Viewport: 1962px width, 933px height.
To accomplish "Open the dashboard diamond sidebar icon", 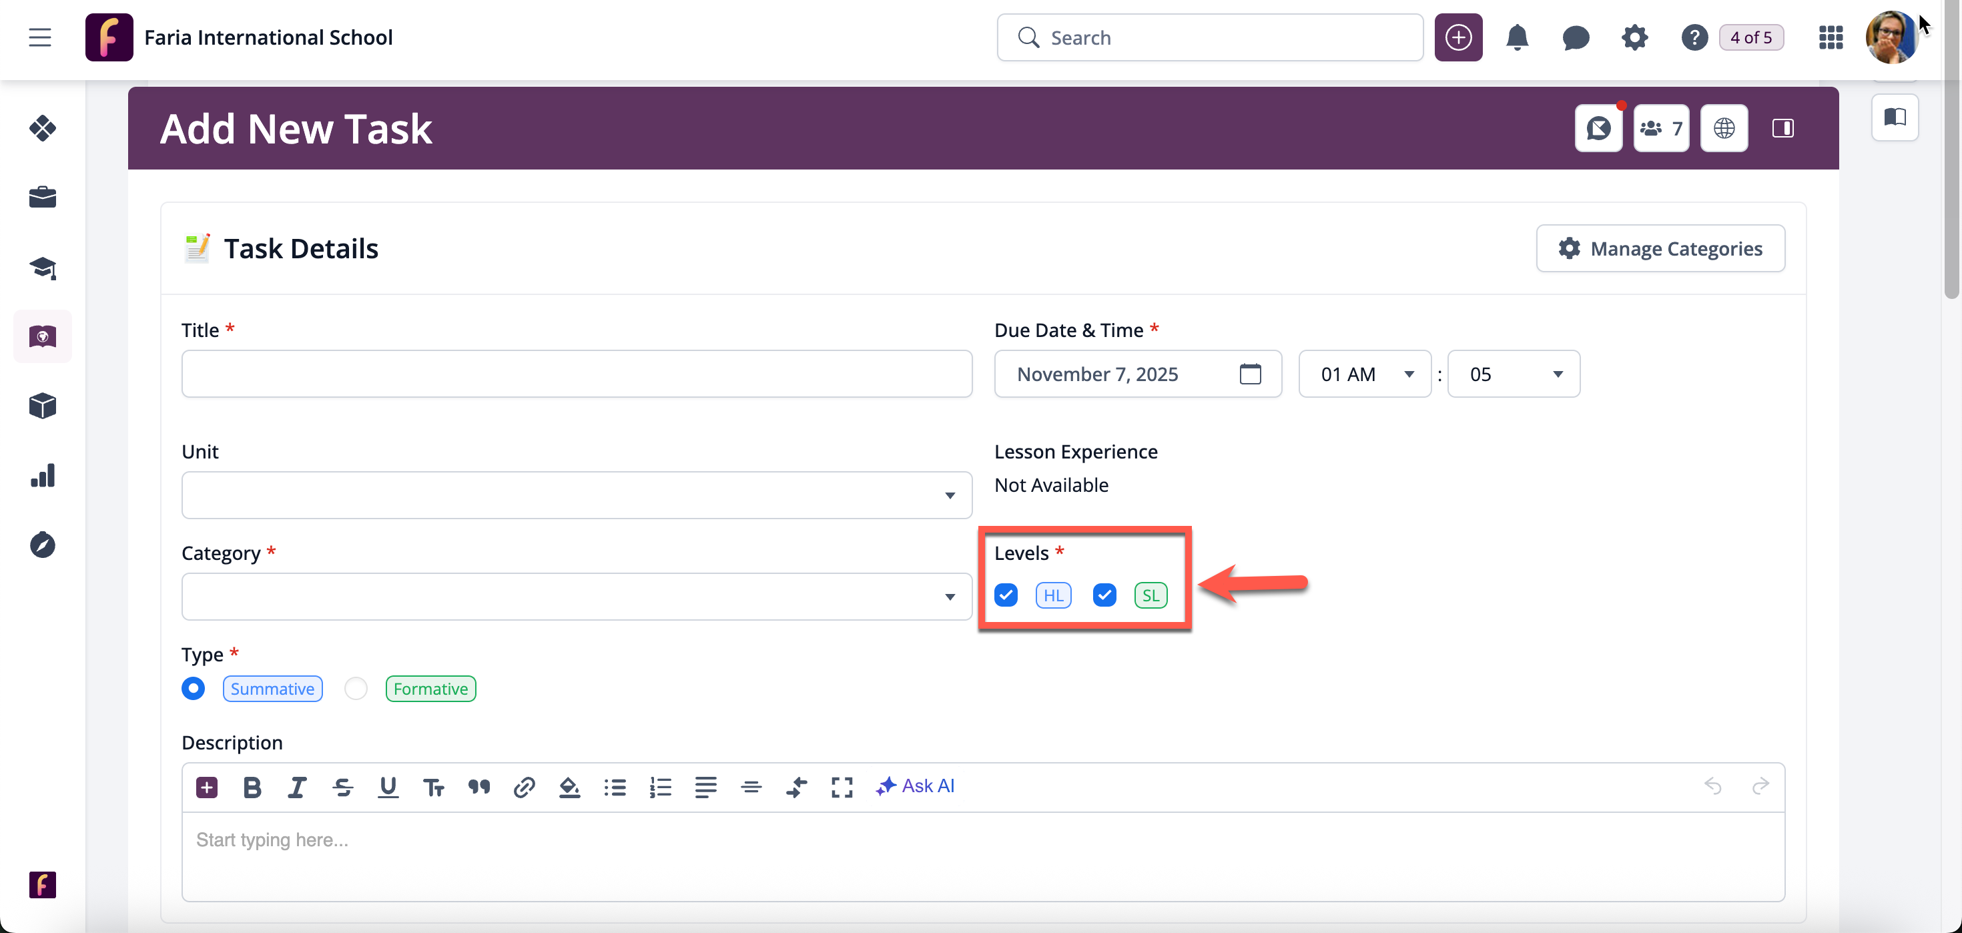I will (43, 128).
